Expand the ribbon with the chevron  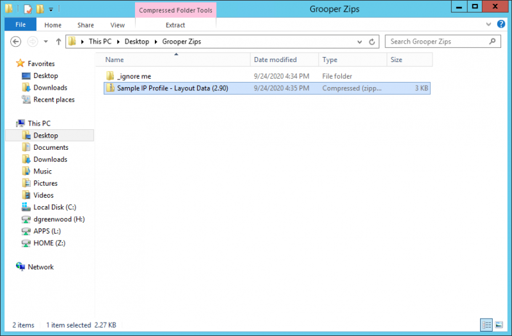tap(488, 24)
